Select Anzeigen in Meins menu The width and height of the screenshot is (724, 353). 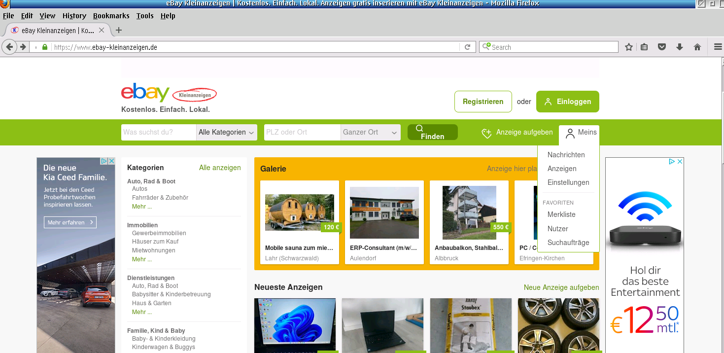(562, 169)
